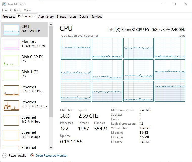Select the Memory usage thumbnail graph
192x162 pixels.
pos(11,45)
